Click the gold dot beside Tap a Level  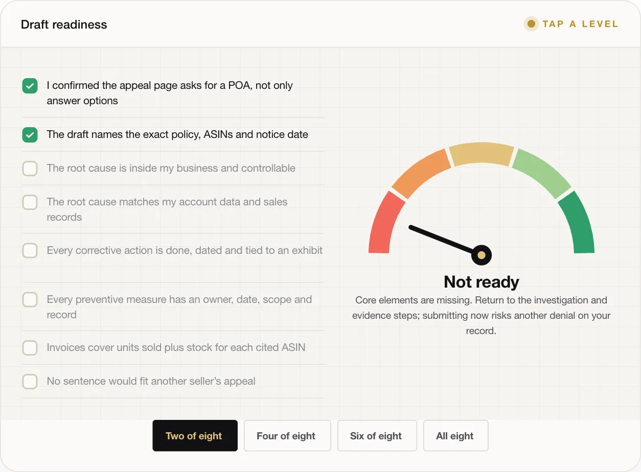coord(531,24)
